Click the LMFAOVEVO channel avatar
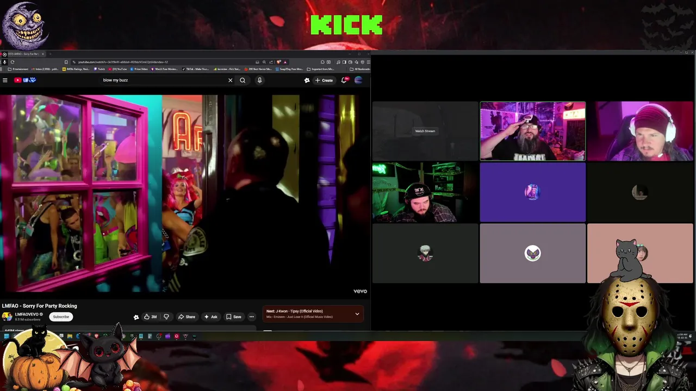The width and height of the screenshot is (696, 391). (x=7, y=317)
